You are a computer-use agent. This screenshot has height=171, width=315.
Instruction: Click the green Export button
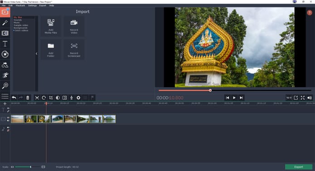click(299, 167)
